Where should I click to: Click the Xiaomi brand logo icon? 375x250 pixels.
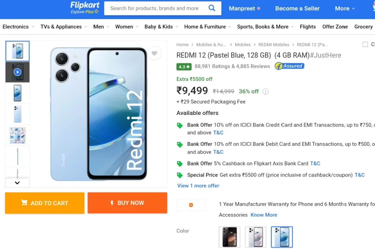191,205
